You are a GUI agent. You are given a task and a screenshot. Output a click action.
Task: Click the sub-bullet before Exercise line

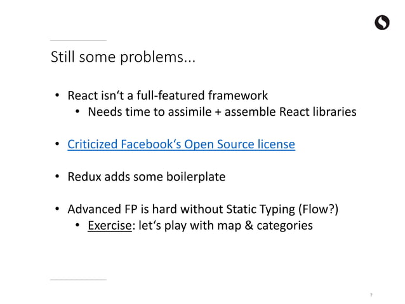click(77, 225)
